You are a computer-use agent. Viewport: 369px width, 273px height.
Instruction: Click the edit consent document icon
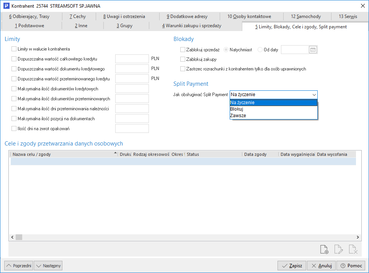[338, 249]
